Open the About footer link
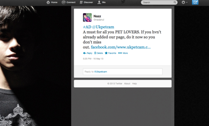The image size is (209, 126). pyautogui.click(x=127, y=84)
